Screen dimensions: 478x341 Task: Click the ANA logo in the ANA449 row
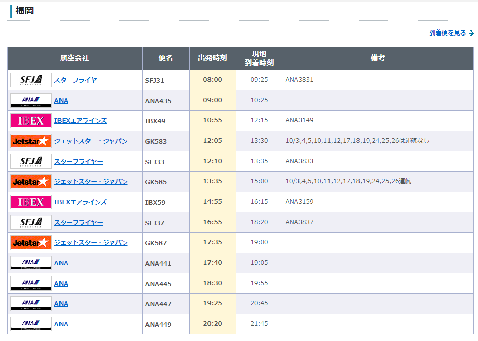[31, 324]
